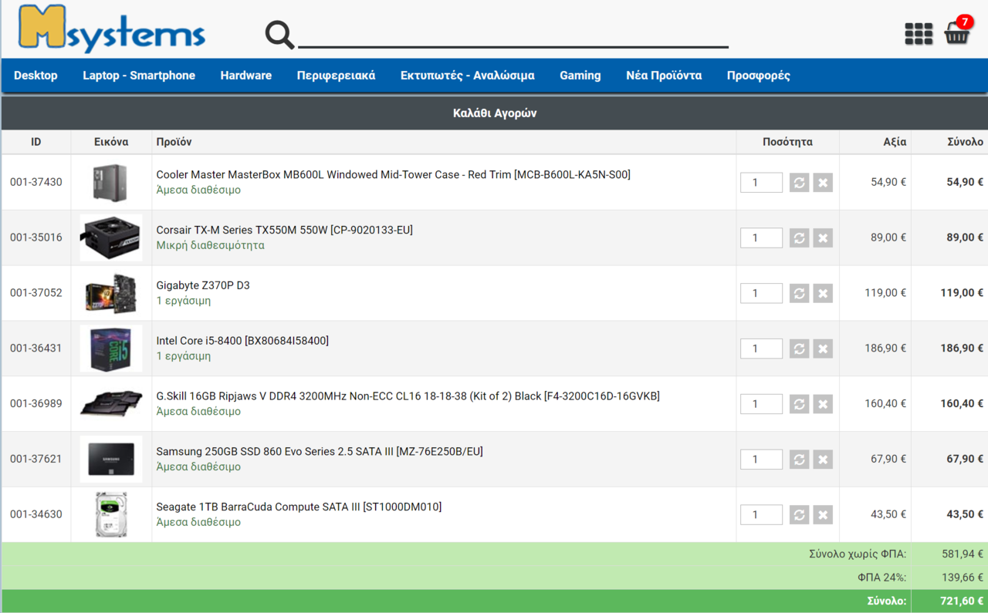Go to Νέα Προϊόντα
Image resolution: width=988 pixels, height=613 pixels.
pos(664,76)
